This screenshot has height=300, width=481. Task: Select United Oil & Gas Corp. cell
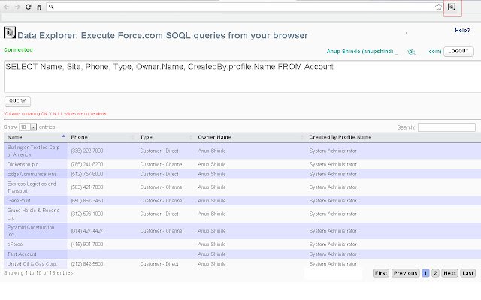[35, 263]
